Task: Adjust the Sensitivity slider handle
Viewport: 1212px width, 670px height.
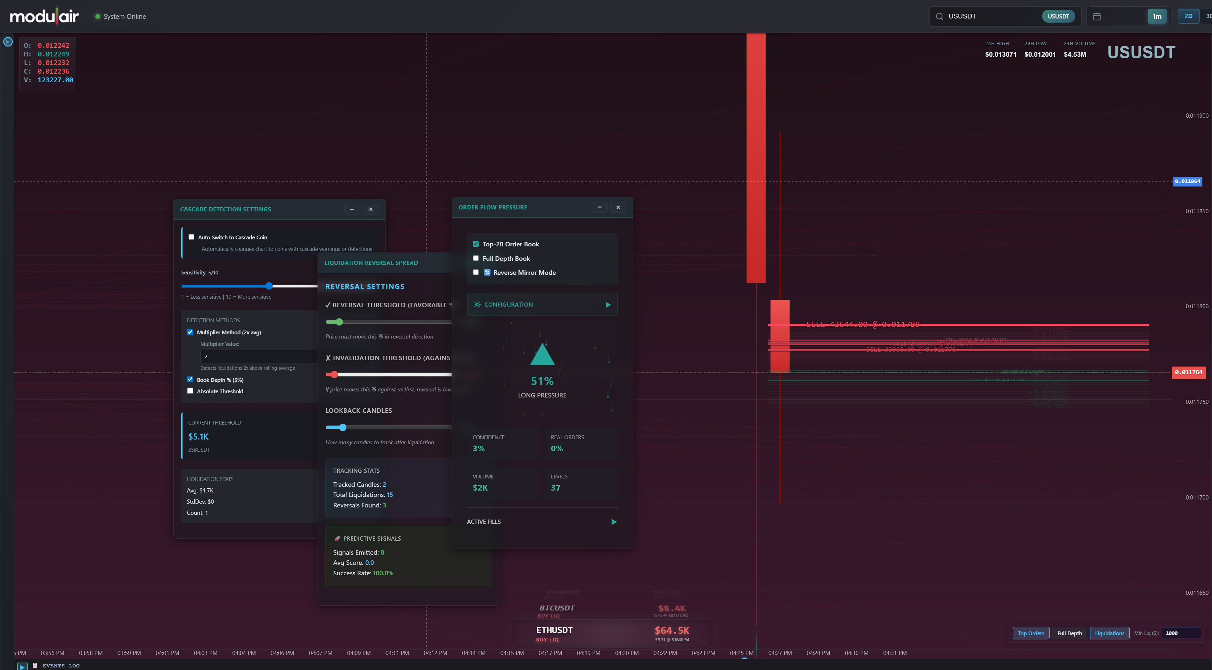Action: pos(269,286)
